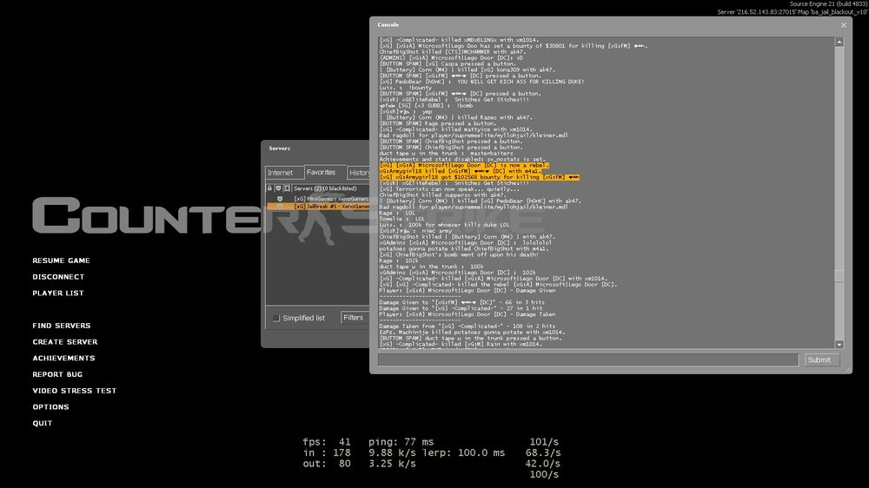
Task: Choose Quit from the main menu
Action: point(42,423)
